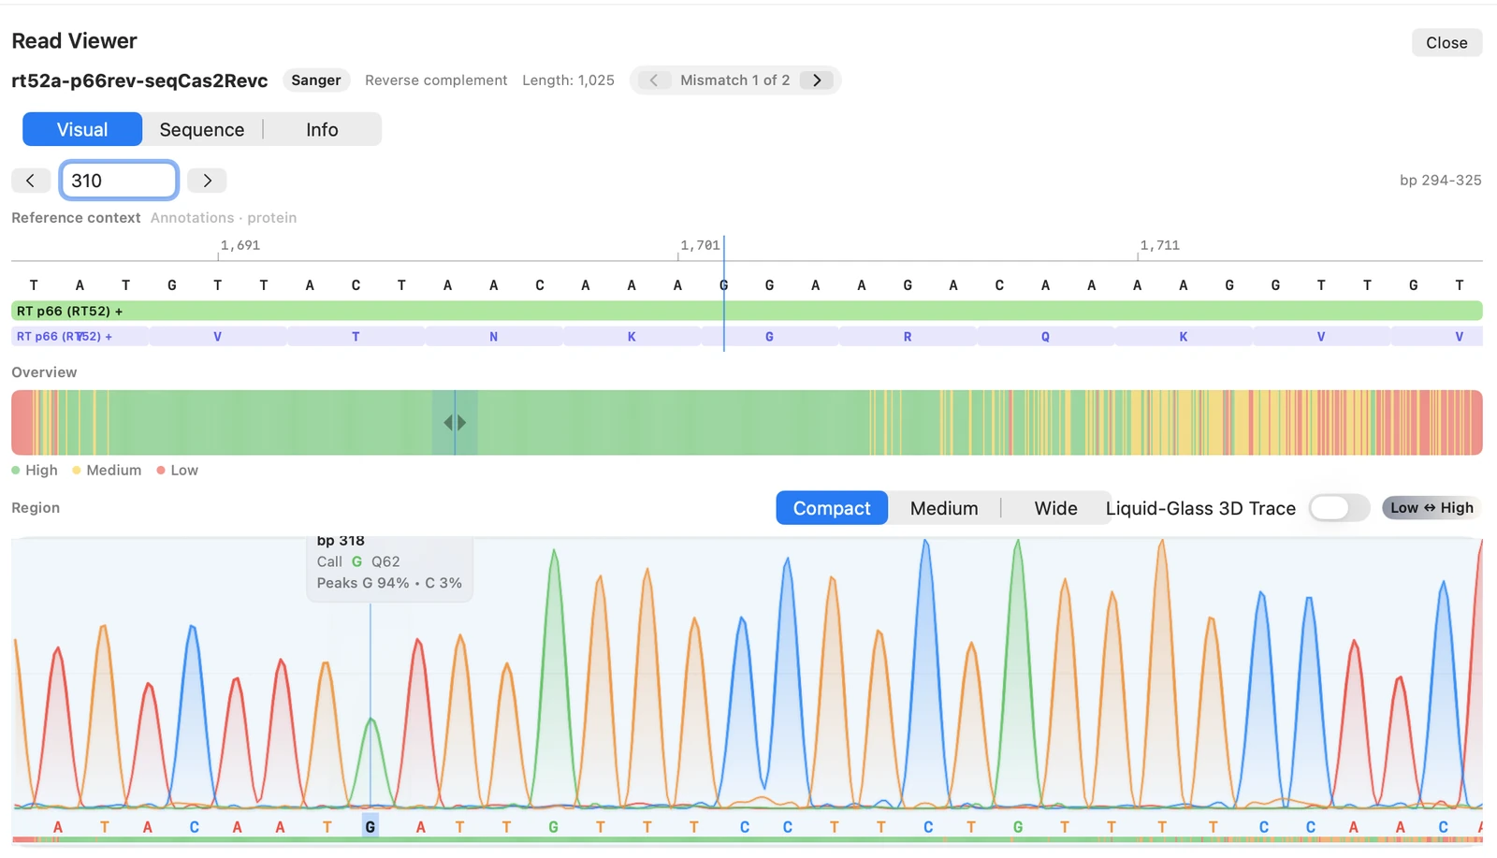Image resolution: width=1497 pixels, height=858 pixels.
Task: Select Medium trace width
Action: click(x=944, y=508)
